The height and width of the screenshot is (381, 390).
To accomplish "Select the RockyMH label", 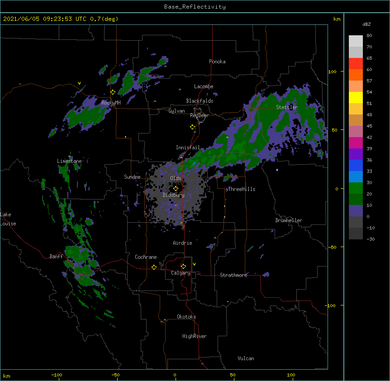I will [111, 103].
